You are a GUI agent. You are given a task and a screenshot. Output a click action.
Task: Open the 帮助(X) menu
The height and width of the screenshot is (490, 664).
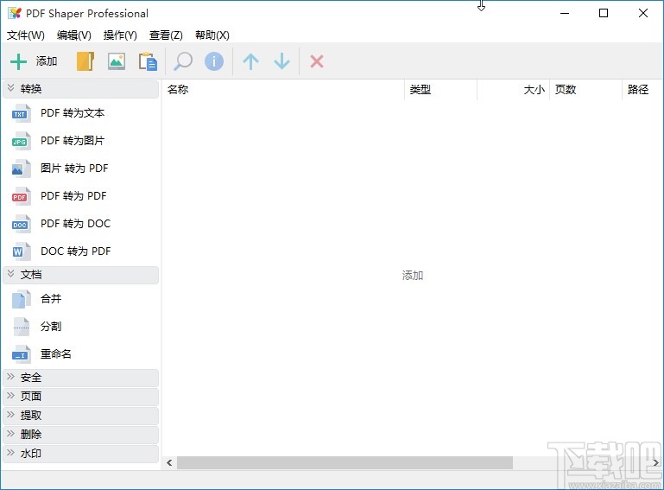pyautogui.click(x=212, y=35)
